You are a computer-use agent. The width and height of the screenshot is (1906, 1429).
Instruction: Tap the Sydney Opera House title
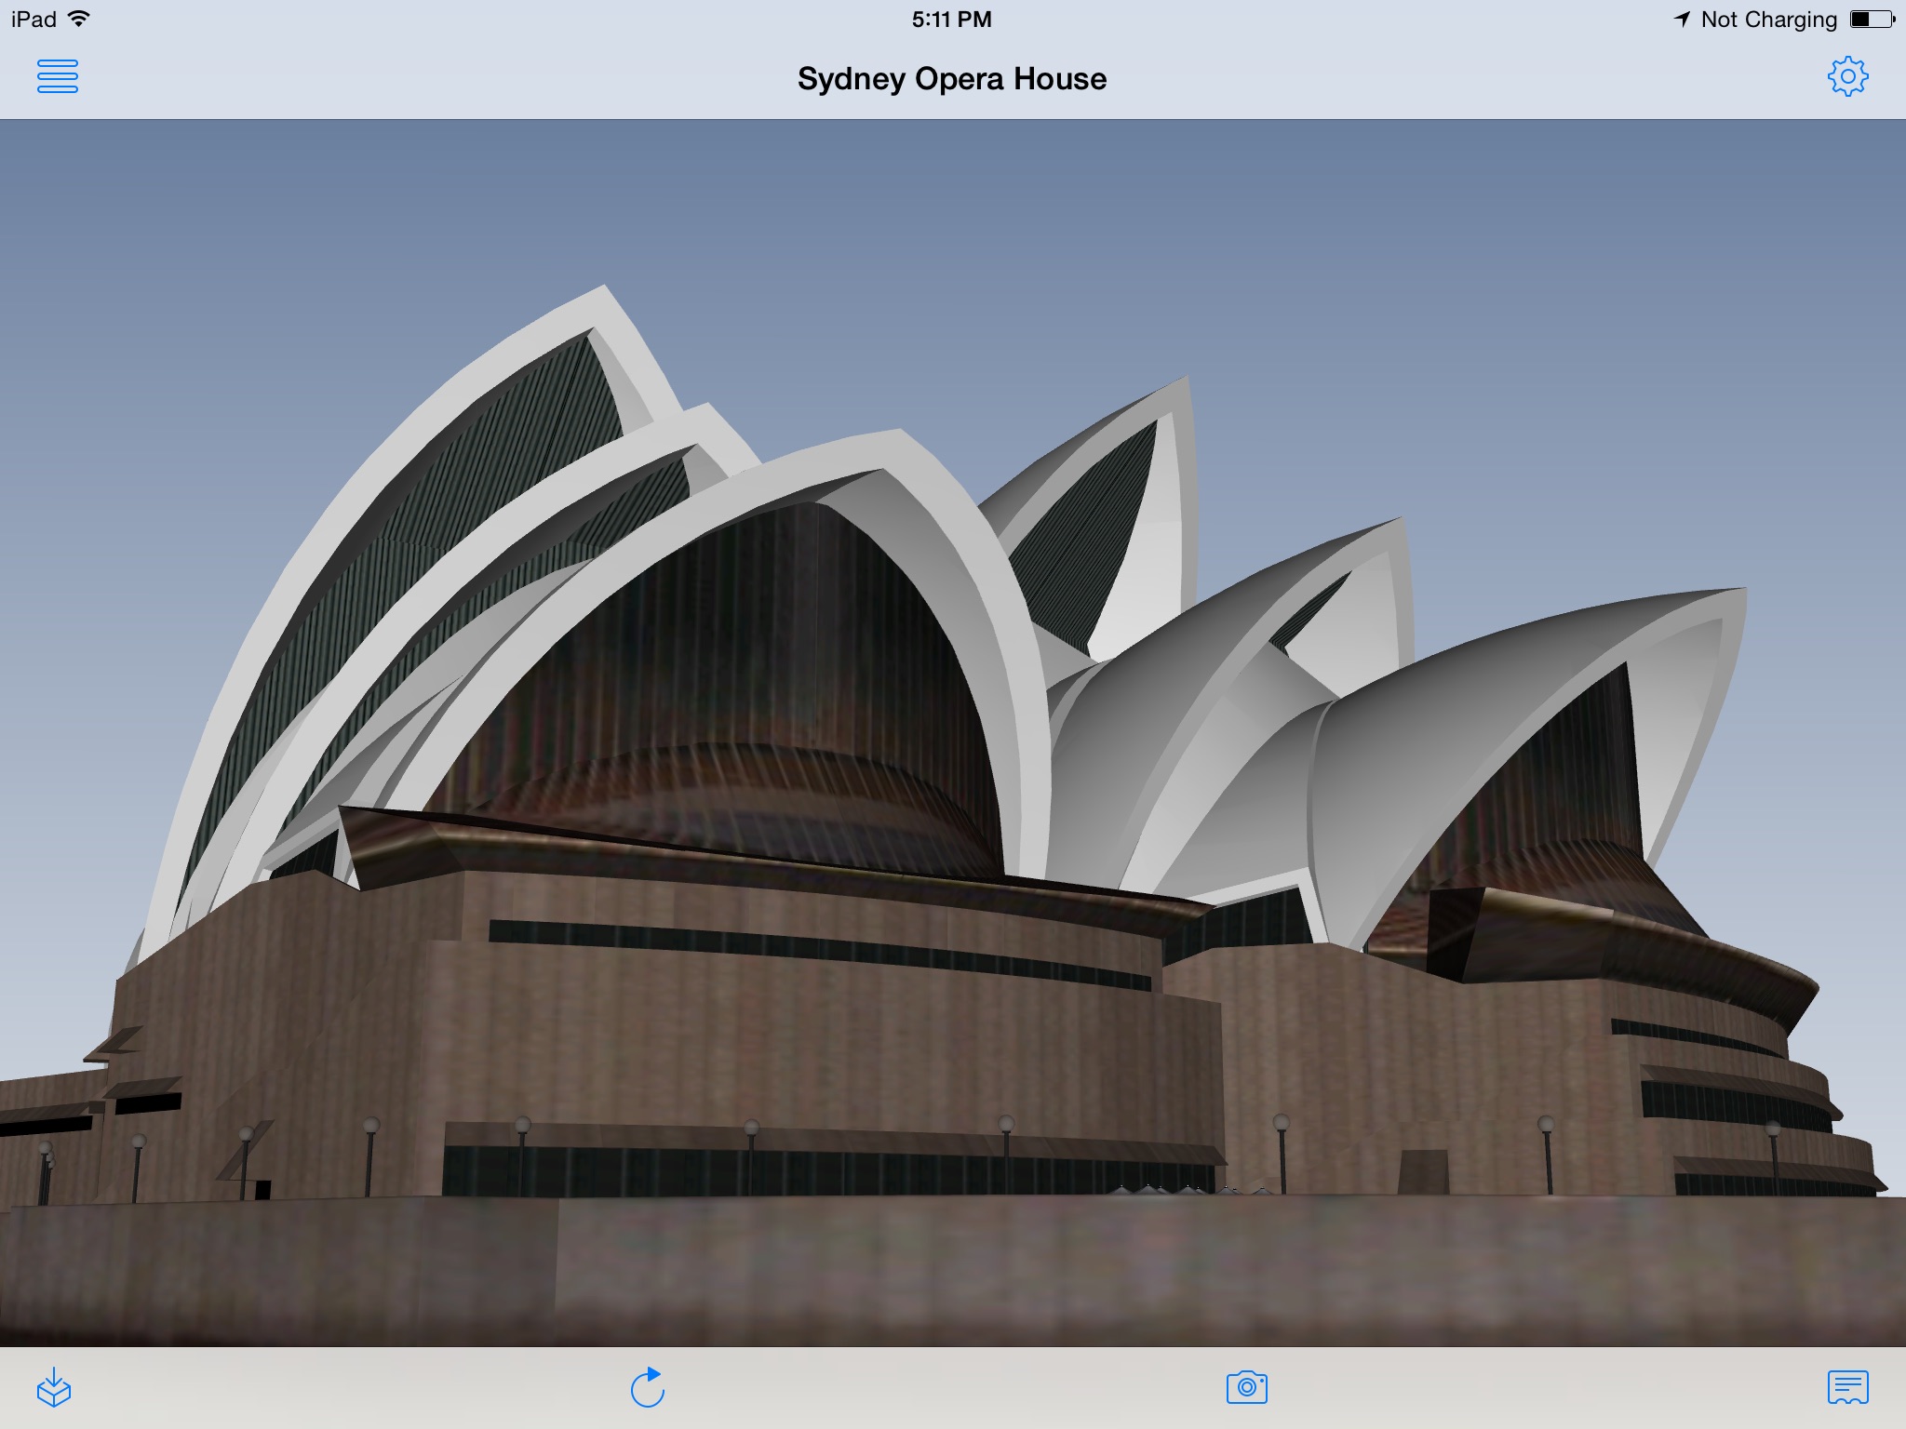pyautogui.click(x=951, y=79)
